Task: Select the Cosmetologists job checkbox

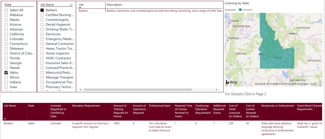Action: (x=42, y=20)
